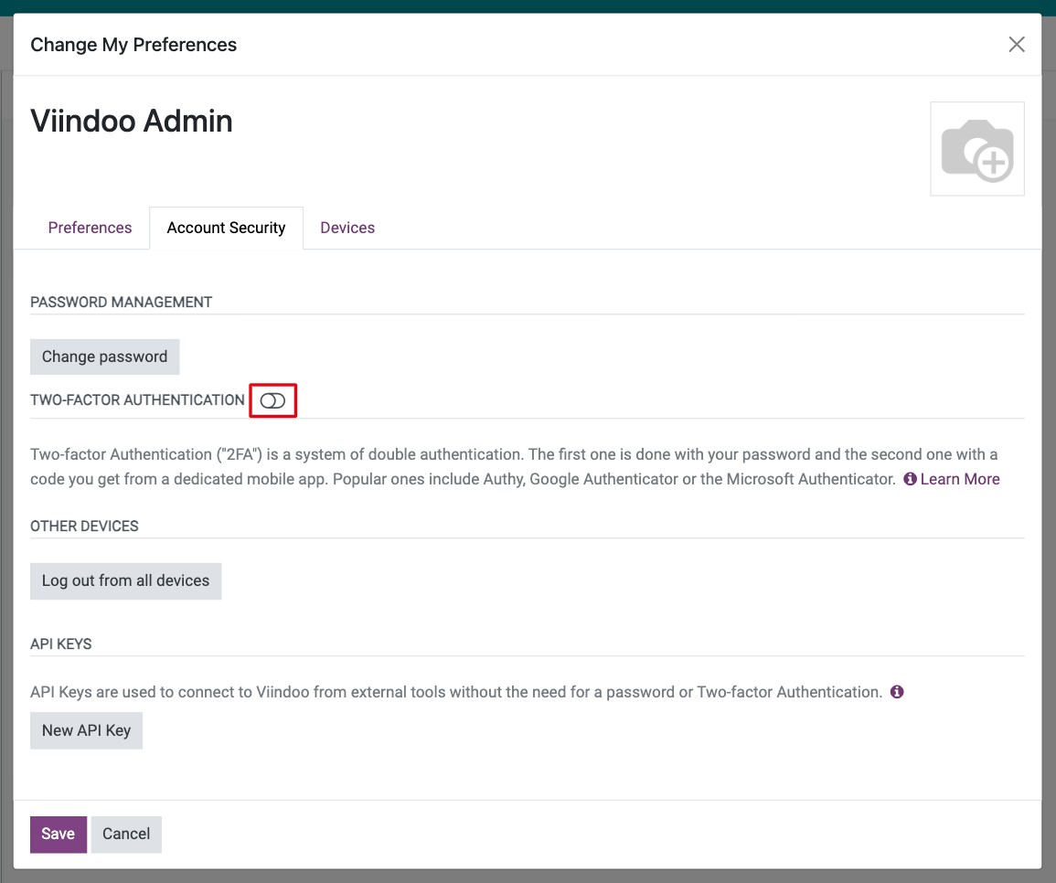This screenshot has height=883, width=1056.
Task: Switch to the Preferences tab
Action: point(90,228)
